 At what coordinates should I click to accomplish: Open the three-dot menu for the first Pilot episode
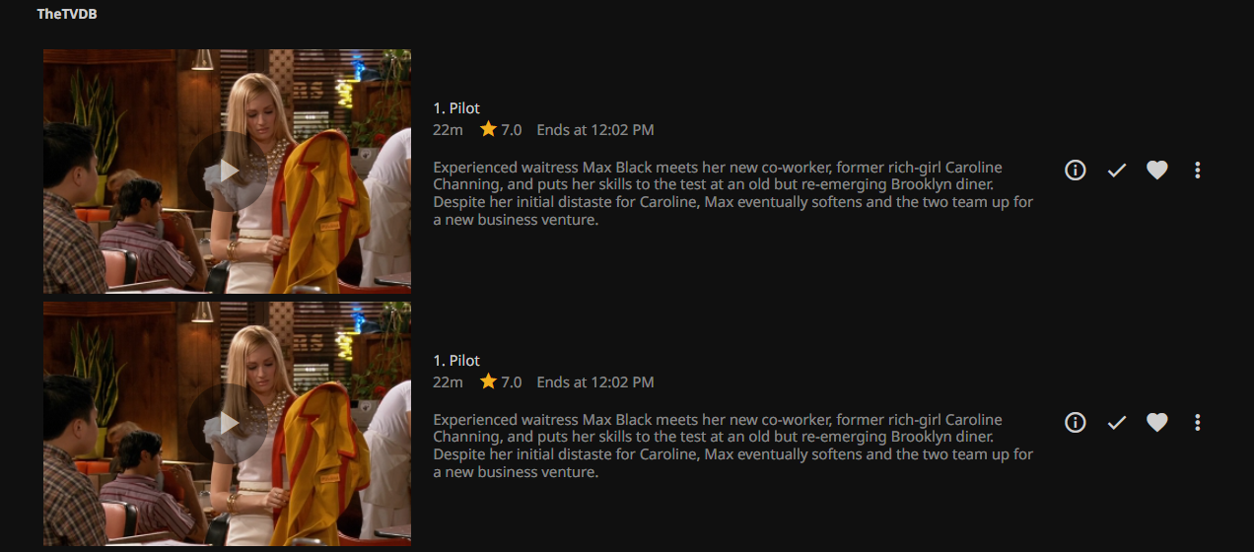coord(1198,171)
